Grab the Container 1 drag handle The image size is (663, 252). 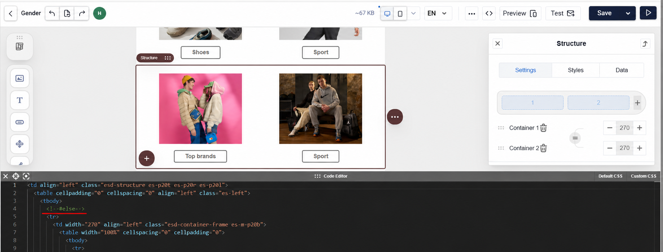click(x=501, y=128)
